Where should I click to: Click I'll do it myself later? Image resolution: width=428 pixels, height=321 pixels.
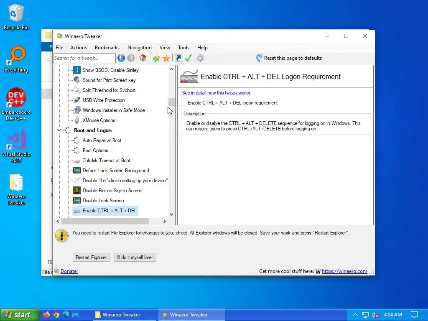(x=135, y=257)
